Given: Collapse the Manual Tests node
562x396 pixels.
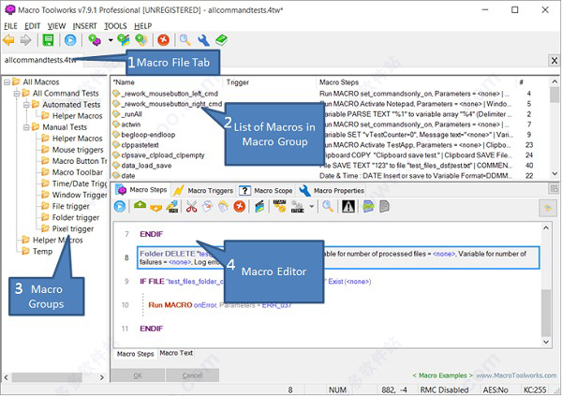Looking at the screenshot, I should coord(26,127).
